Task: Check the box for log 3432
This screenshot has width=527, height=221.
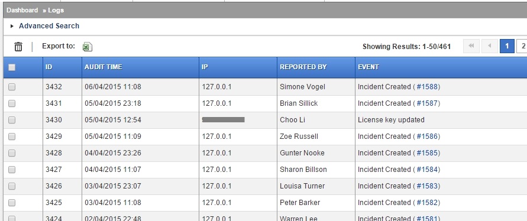Action: pyautogui.click(x=12, y=87)
